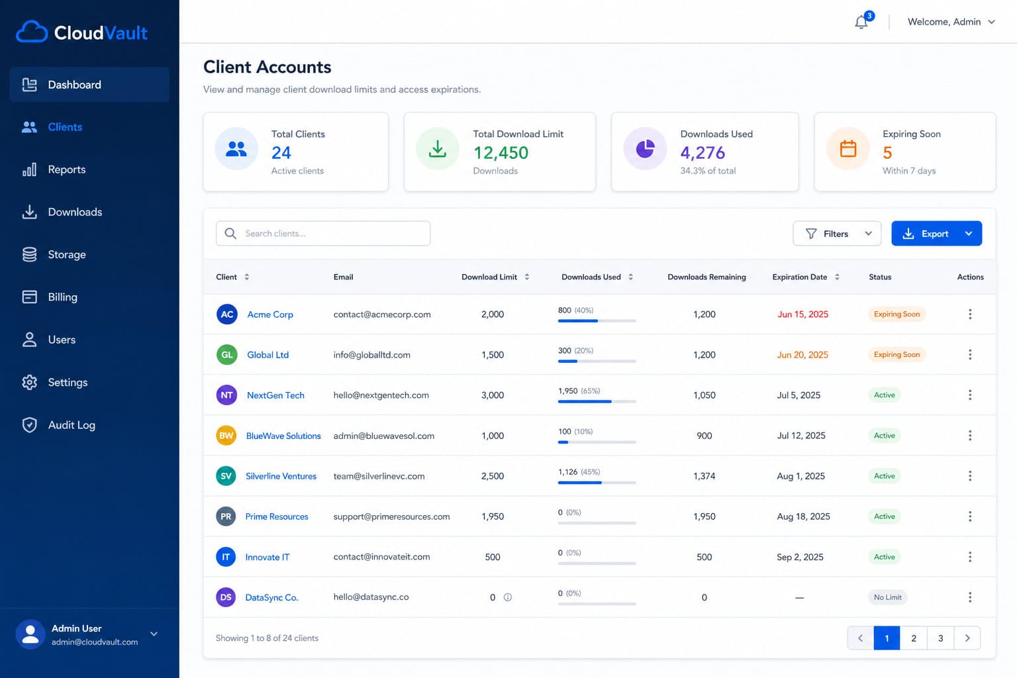Viewport: 1017px width, 678px height.
Task: Click Acme Corp downloads used progress bar
Action: pos(597,321)
